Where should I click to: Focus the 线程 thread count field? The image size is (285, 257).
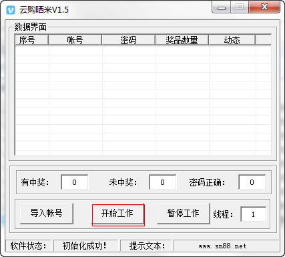coord(253,214)
